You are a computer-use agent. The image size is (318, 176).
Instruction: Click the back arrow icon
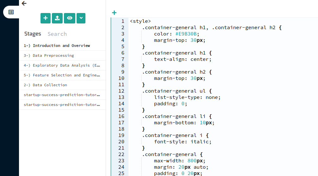click(24, 3)
